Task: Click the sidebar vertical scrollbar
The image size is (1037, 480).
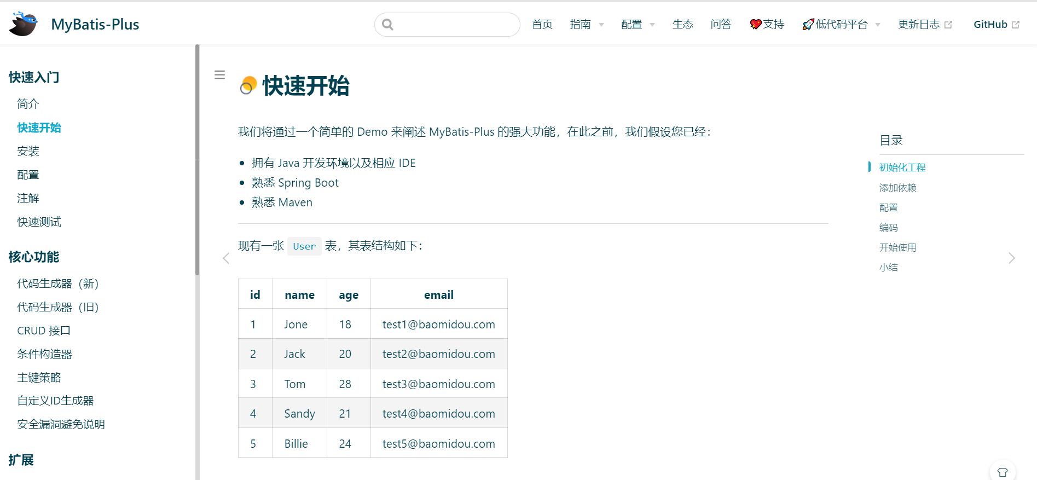Action: 197,160
